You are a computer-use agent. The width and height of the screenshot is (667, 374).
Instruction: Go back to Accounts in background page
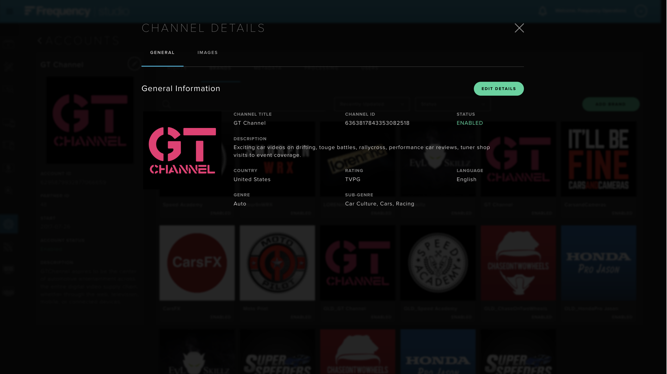tap(78, 41)
